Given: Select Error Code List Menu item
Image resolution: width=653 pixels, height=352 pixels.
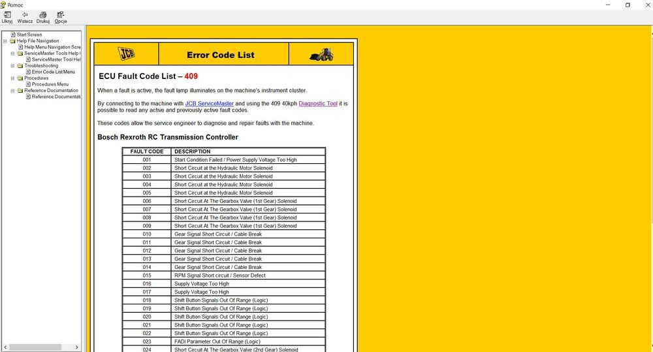Looking at the screenshot, I should point(54,72).
